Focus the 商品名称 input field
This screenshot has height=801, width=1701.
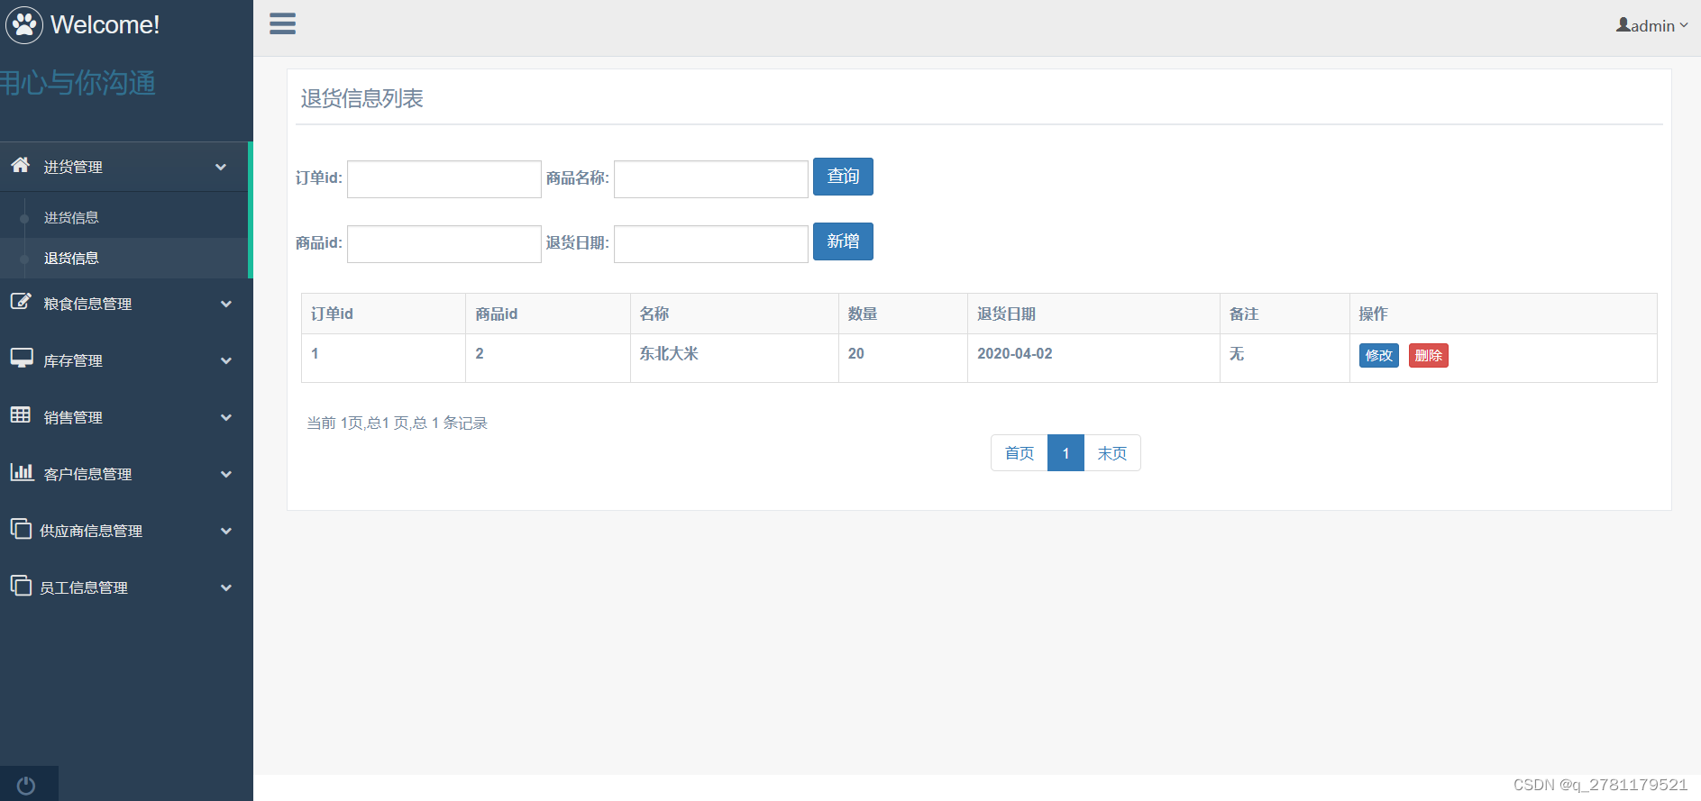click(711, 179)
